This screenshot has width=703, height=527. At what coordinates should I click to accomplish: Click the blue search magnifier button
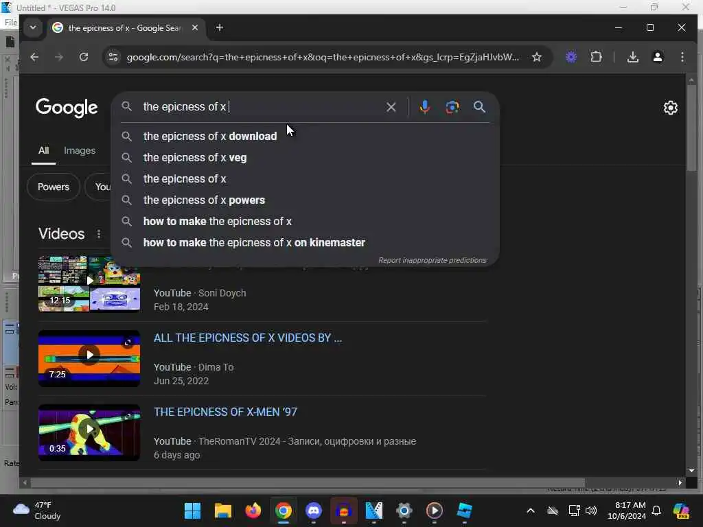pos(479,107)
